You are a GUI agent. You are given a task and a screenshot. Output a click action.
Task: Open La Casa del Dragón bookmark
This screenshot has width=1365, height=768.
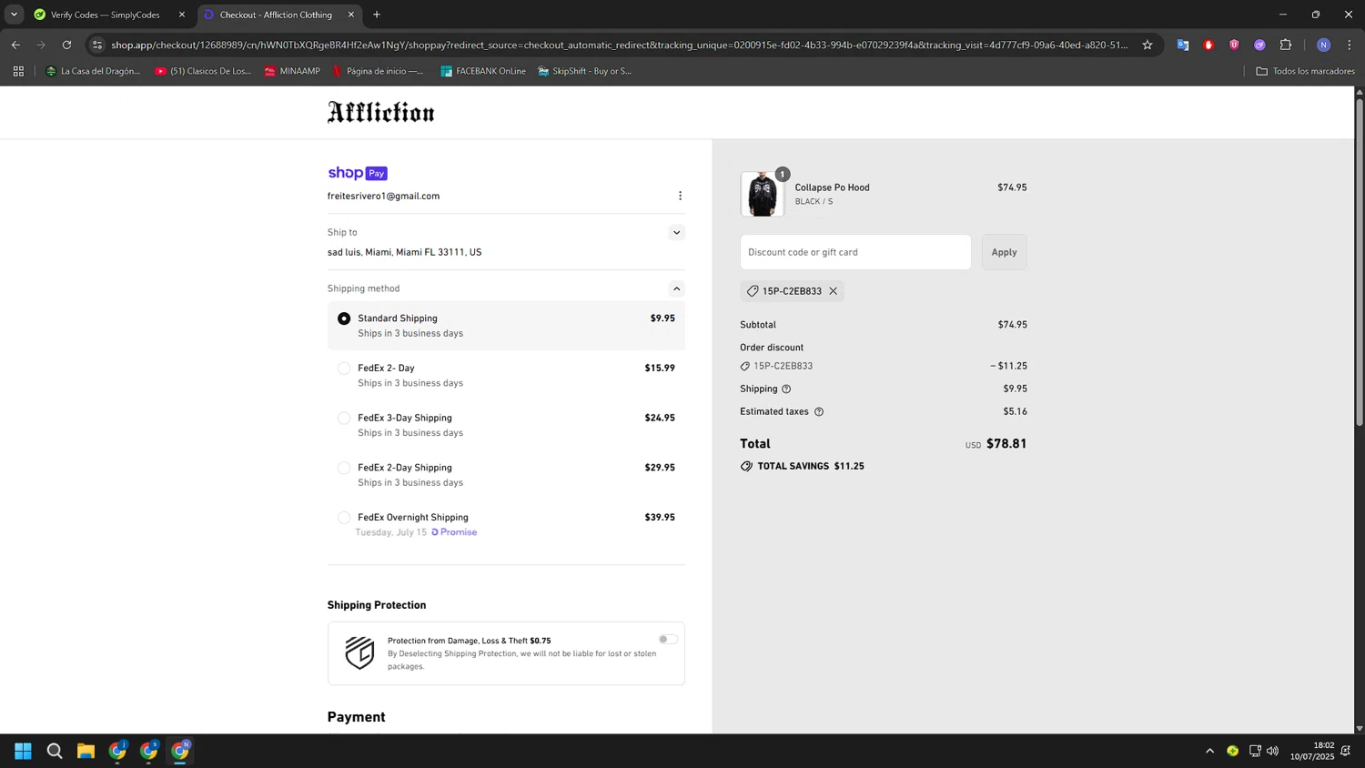pos(93,71)
